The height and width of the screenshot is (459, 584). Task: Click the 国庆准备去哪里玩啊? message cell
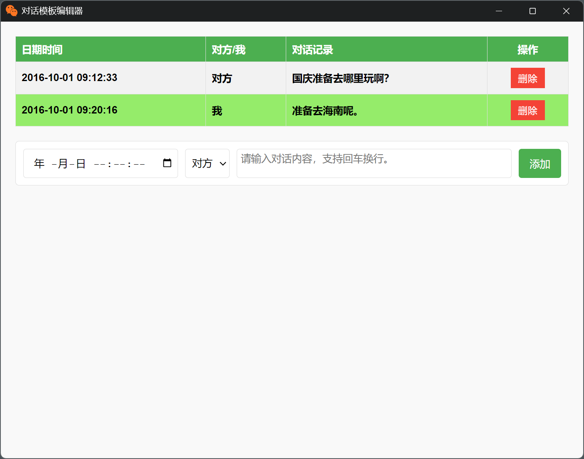(386, 78)
